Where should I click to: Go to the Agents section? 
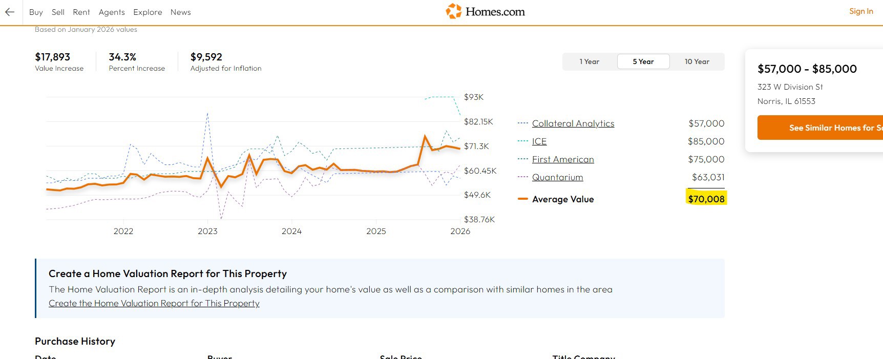(112, 12)
